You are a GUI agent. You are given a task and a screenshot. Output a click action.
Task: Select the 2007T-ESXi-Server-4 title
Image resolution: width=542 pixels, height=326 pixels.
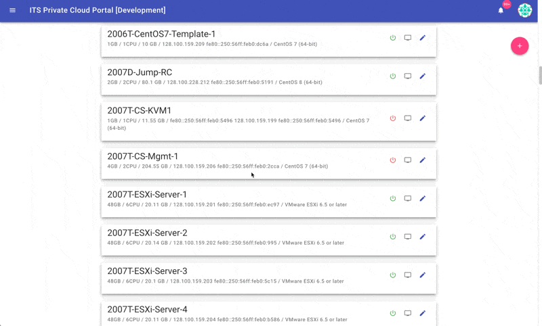147,310
